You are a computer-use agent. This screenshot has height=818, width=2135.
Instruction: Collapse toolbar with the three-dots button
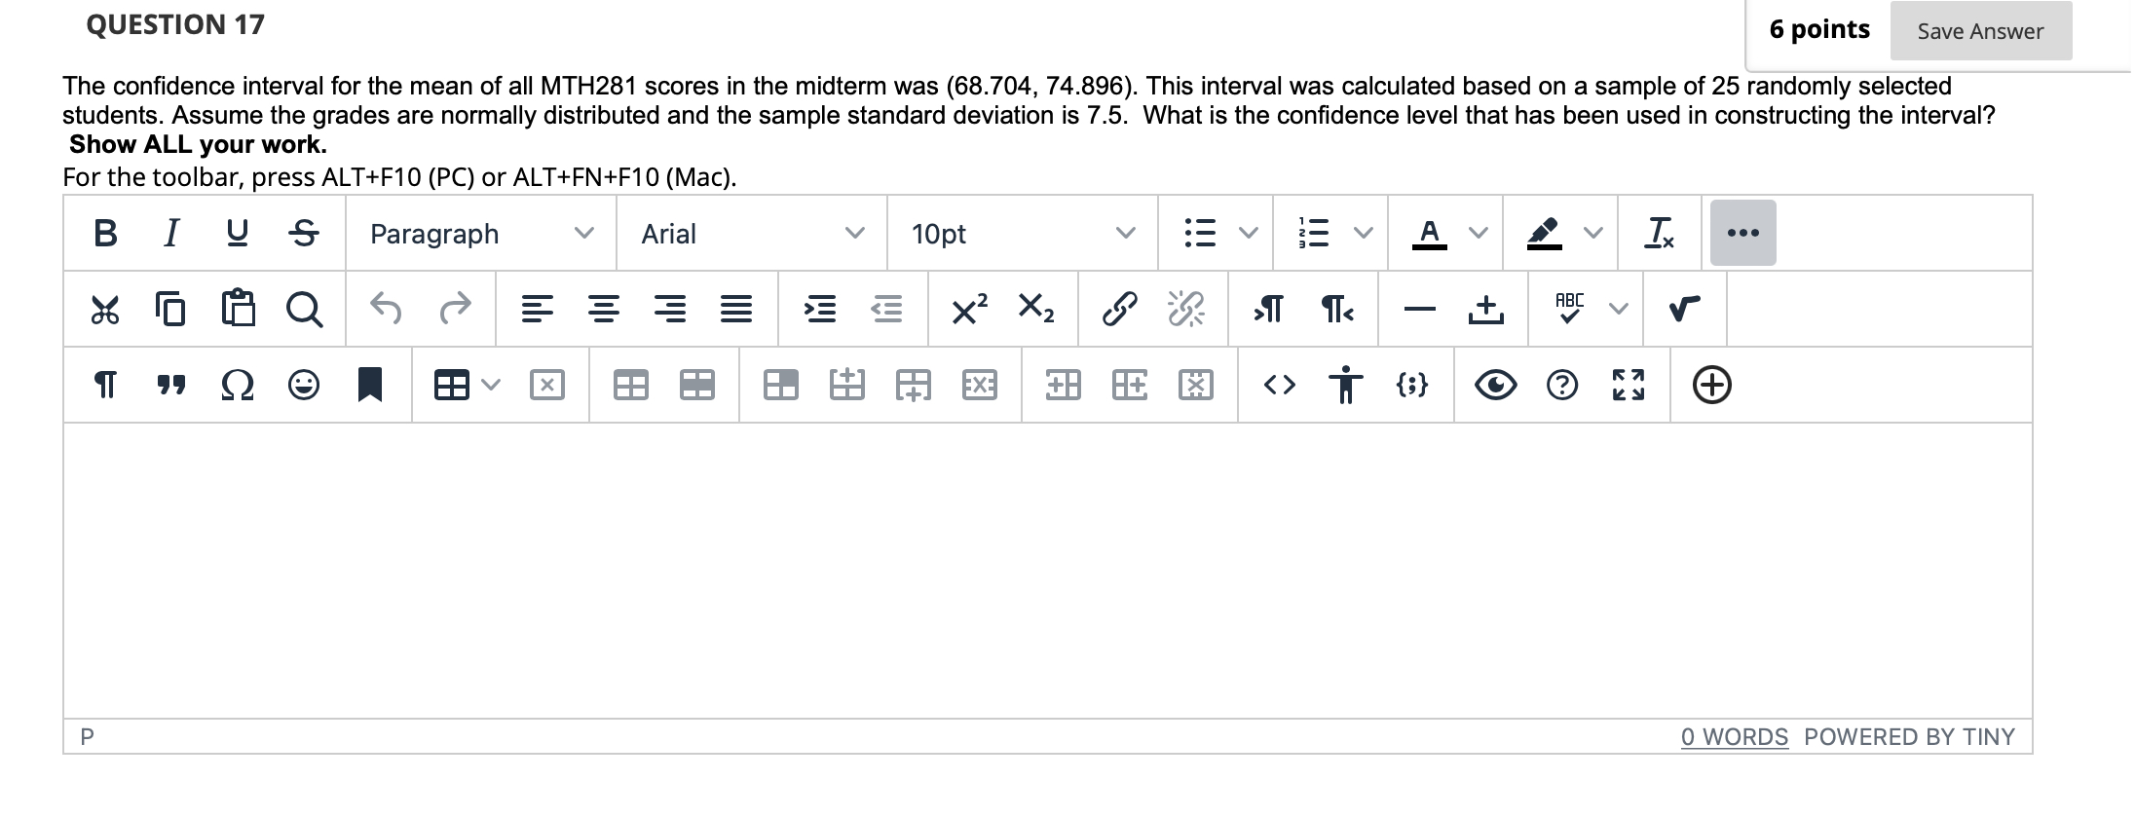point(1743,234)
